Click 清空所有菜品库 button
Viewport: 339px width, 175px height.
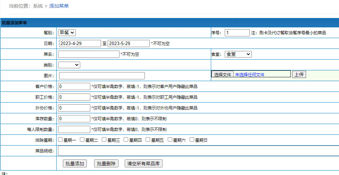pyautogui.click(x=143, y=164)
